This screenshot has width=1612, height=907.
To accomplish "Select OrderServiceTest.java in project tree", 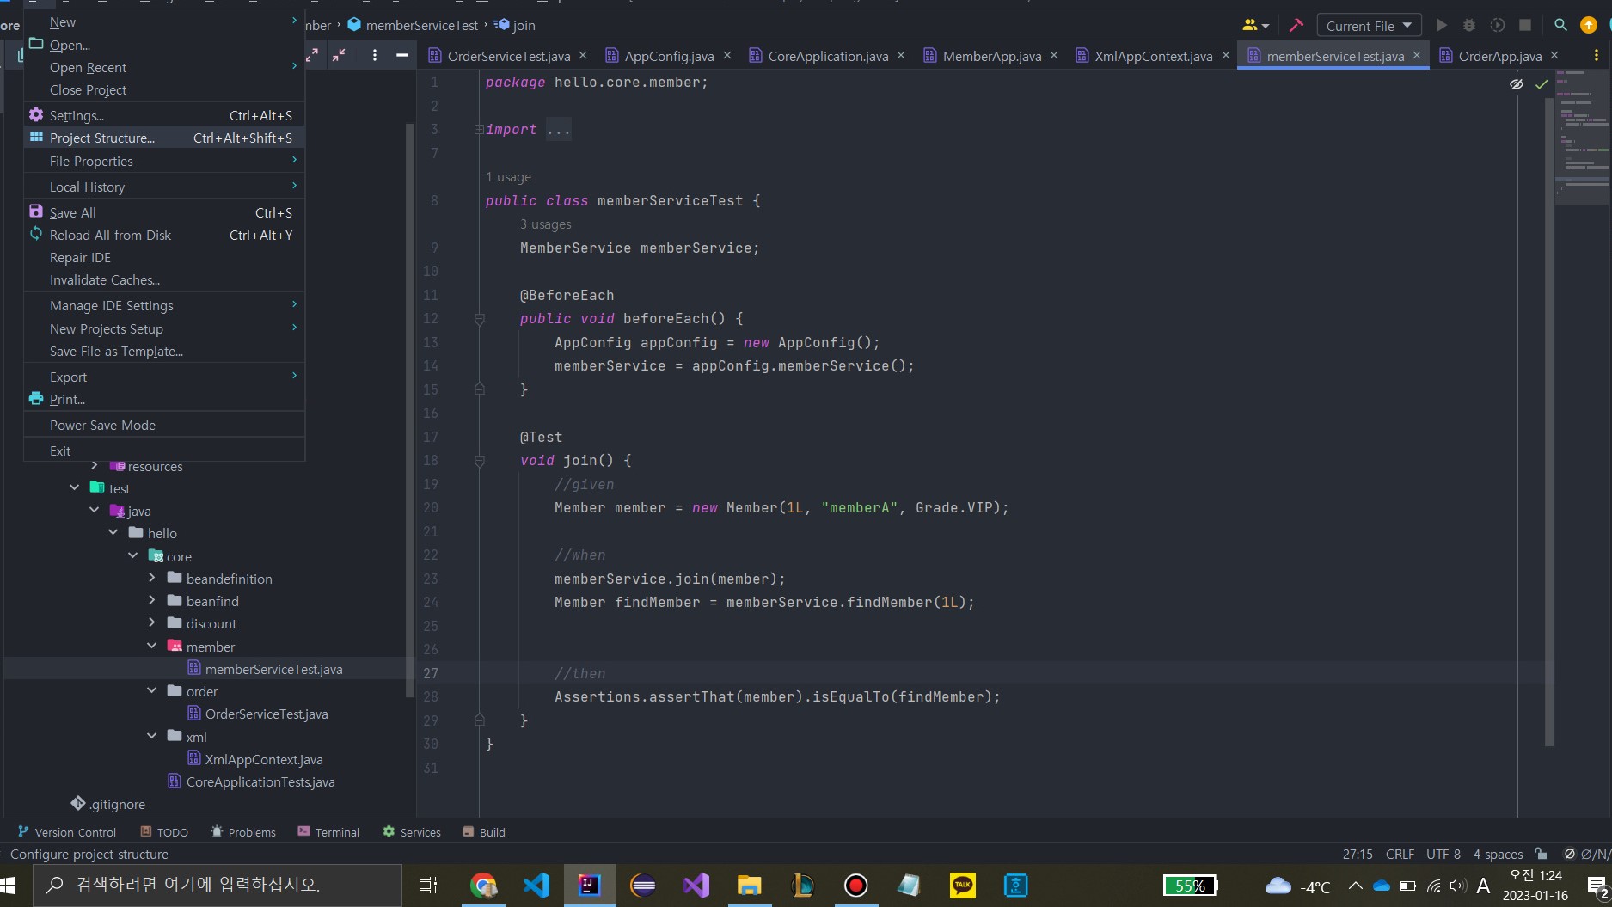I will 267,714.
